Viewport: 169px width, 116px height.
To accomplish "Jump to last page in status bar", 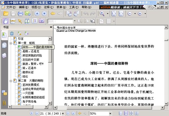I will [73, 113].
